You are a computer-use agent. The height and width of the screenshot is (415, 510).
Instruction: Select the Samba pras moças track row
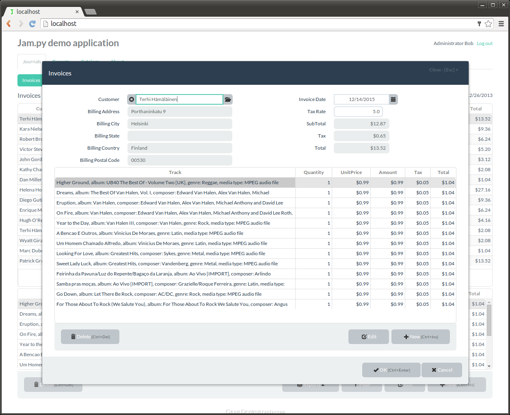point(255,284)
